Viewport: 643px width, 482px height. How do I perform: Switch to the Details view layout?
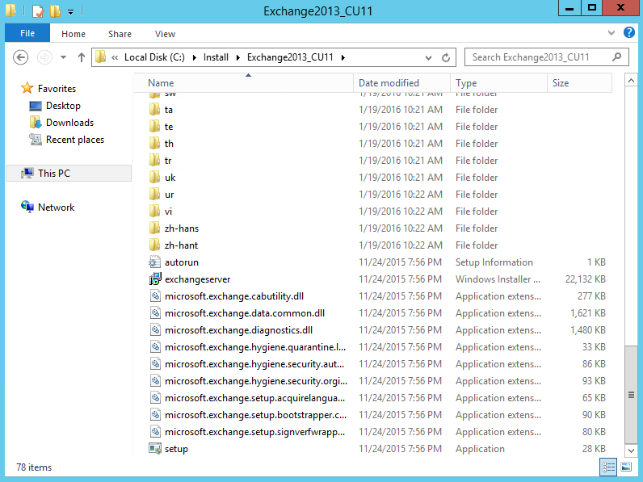pos(608,467)
